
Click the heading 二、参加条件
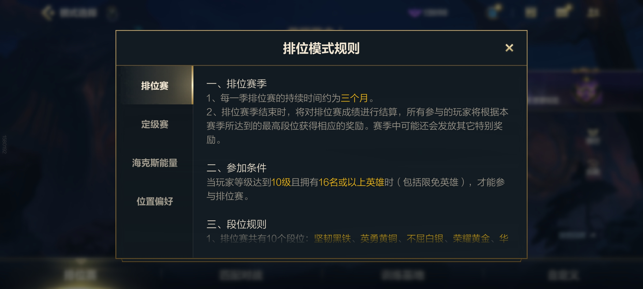click(x=237, y=168)
